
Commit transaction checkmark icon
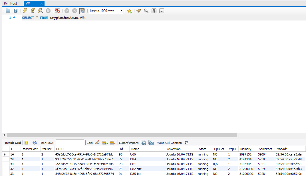(67, 11)
